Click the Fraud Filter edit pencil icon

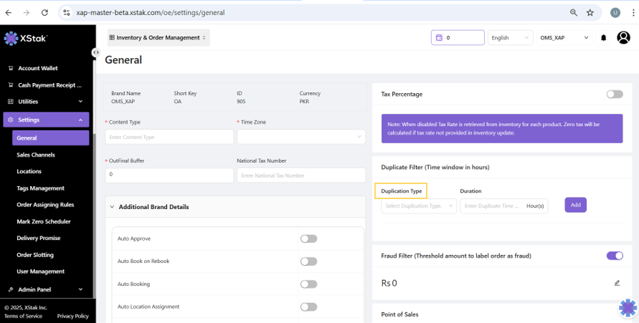point(617,283)
